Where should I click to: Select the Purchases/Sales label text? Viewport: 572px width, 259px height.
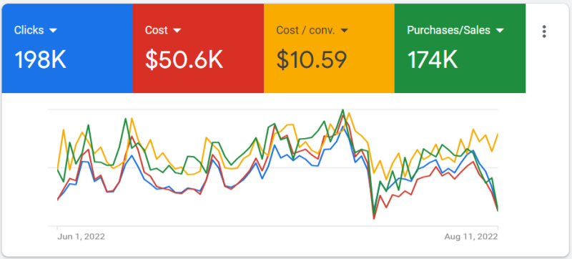click(x=449, y=30)
